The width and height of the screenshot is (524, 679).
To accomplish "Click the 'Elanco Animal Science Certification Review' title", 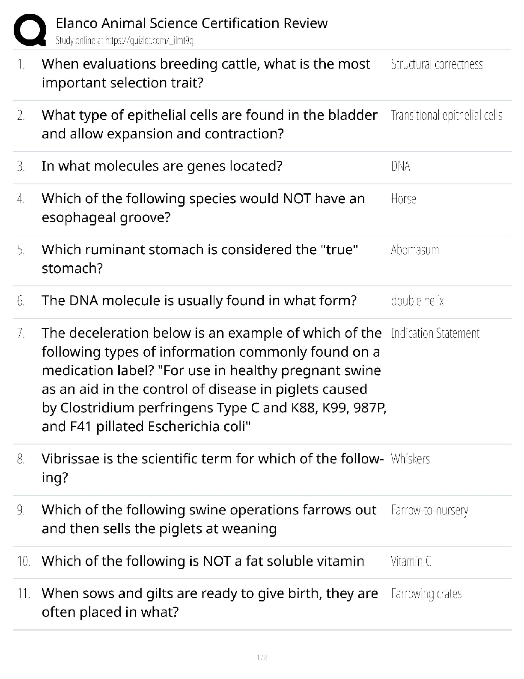I will [191, 23].
